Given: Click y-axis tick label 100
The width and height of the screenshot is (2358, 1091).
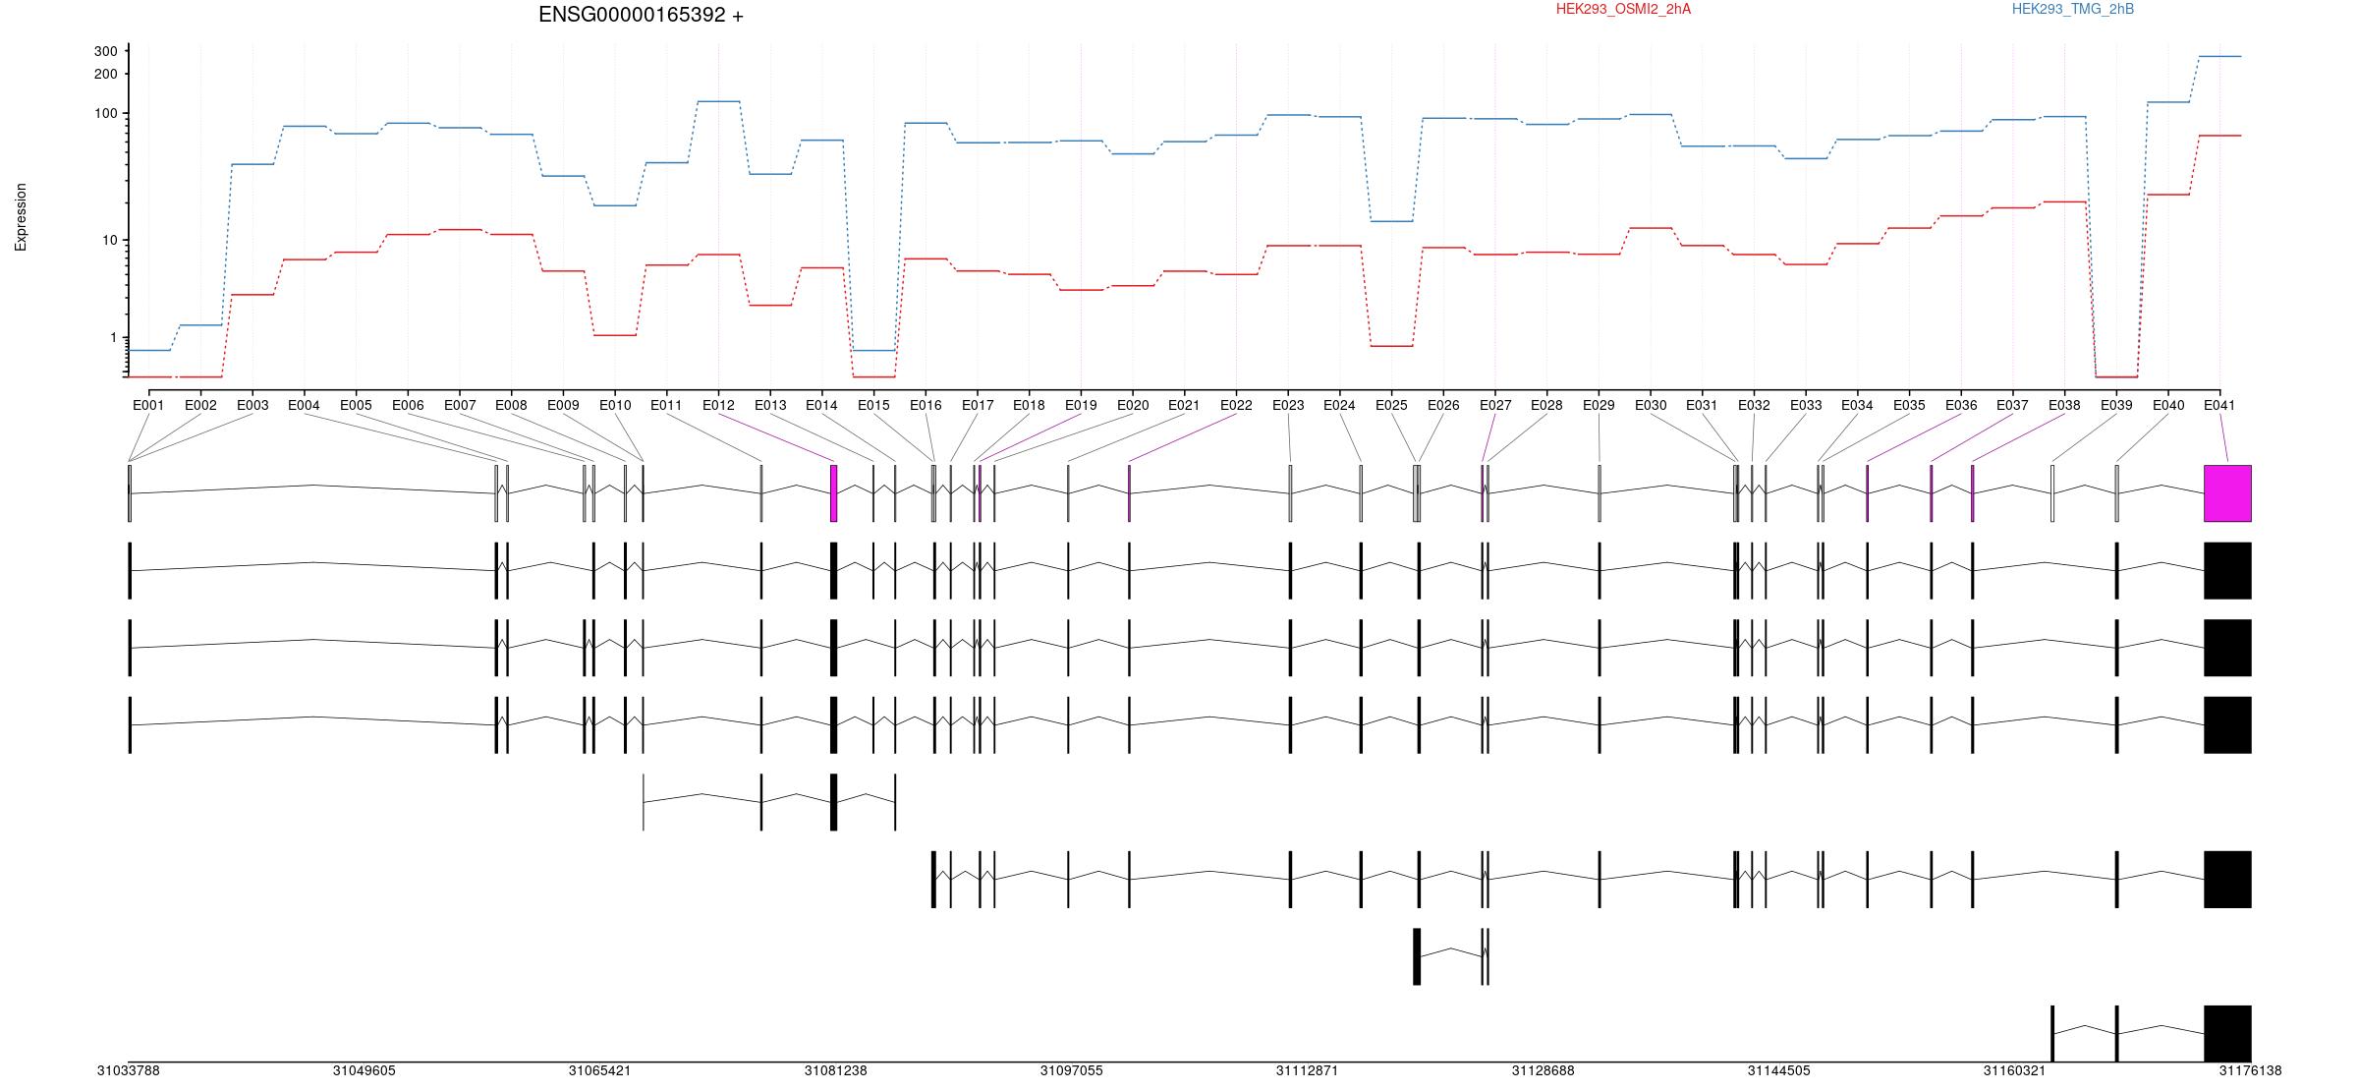Looking at the screenshot, I should coord(106,114).
